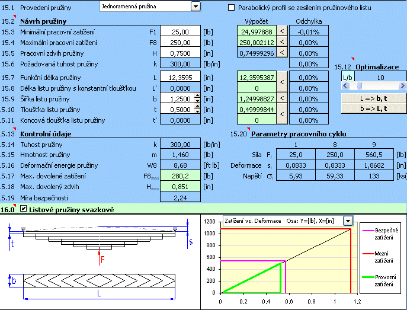Click the Parametry pracovního cyklu heading
The height and width of the screenshot is (310, 407).
tap(299, 134)
